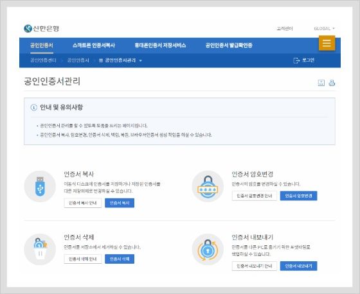Open the 고객센터 link
The width and height of the screenshot is (360, 294).
tap(285, 28)
